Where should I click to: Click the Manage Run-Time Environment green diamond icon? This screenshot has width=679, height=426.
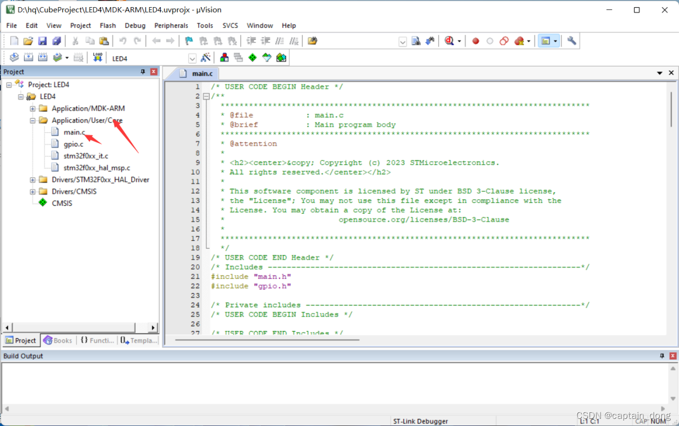[x=252, y=58]
